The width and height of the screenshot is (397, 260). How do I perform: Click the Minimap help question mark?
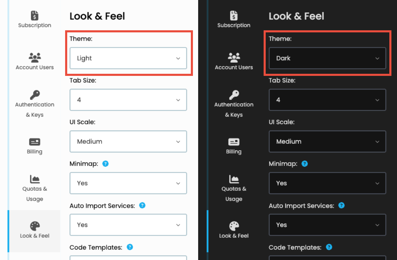pyautogui.click(x=105, y=164)
